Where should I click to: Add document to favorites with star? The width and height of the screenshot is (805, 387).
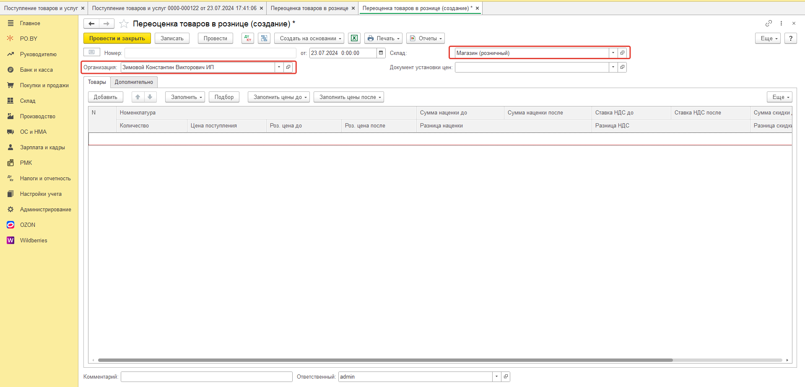click(x=124, y=24)
